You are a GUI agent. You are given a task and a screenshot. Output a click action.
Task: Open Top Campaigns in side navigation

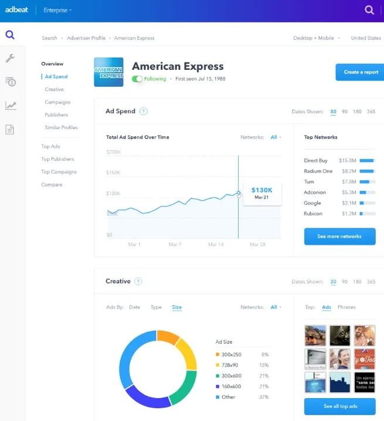pos(59,172)
